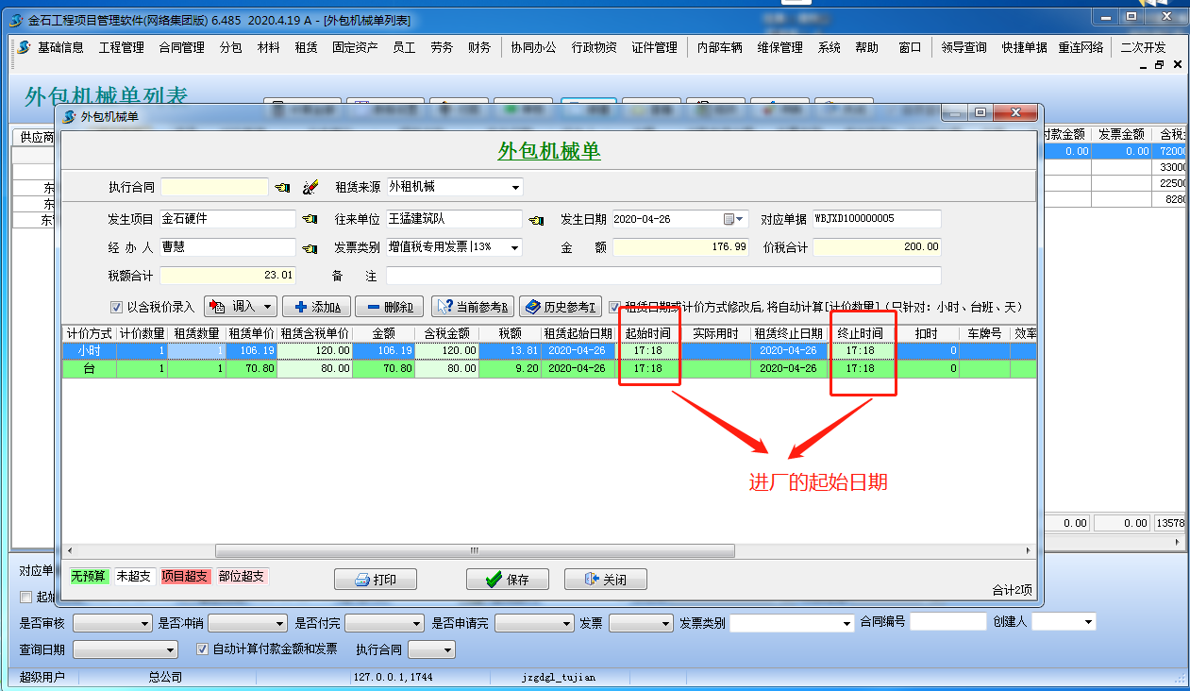Click the lookup hand icon for 经办人
1190x691 pixels.
coord(309,248)
